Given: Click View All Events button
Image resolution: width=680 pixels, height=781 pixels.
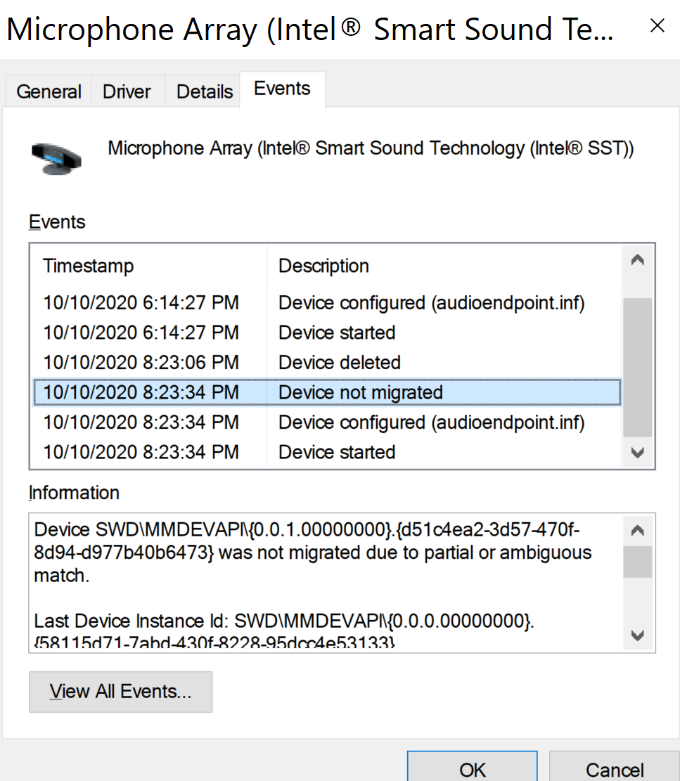Looking at the screenshot, I should tap(120, 692).
